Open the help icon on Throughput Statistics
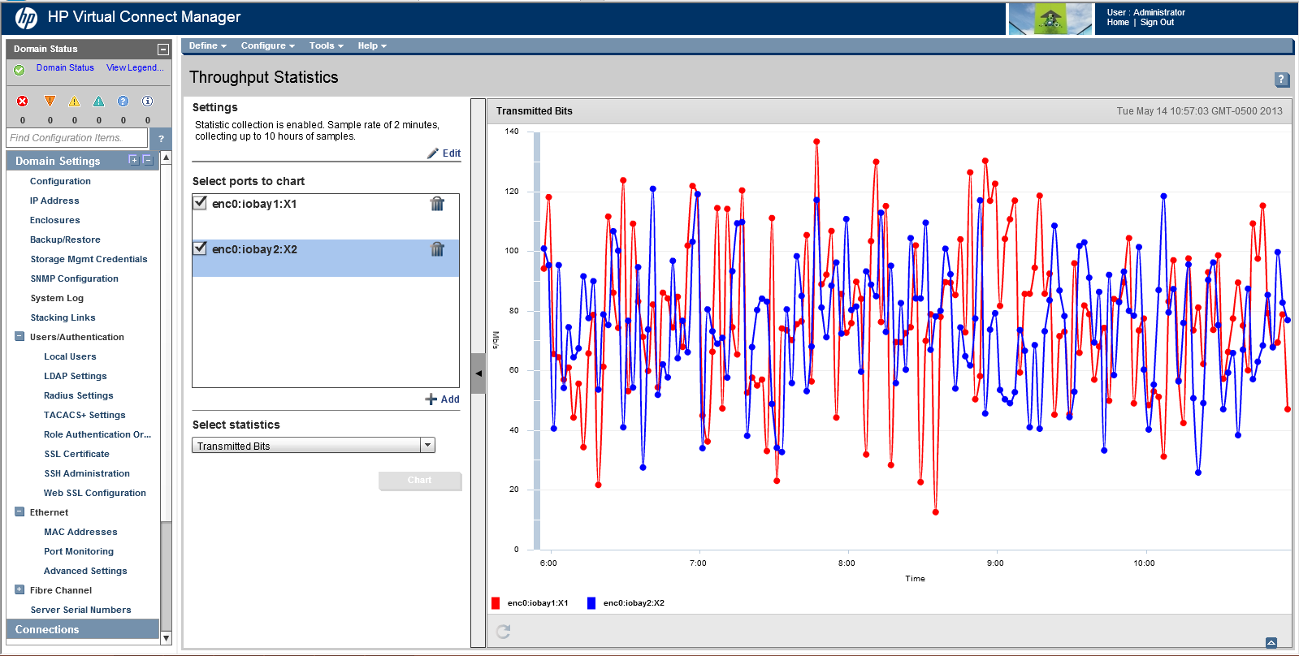 (1281, 79)
